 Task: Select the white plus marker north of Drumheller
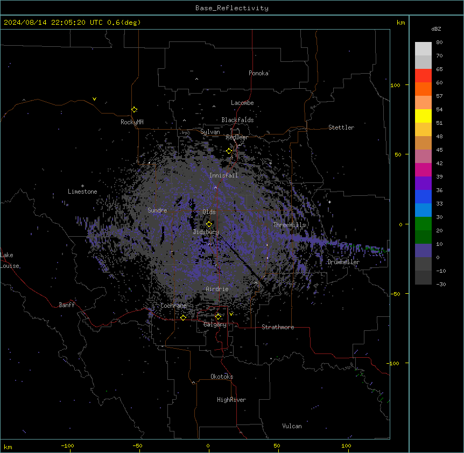coord(329,202)
